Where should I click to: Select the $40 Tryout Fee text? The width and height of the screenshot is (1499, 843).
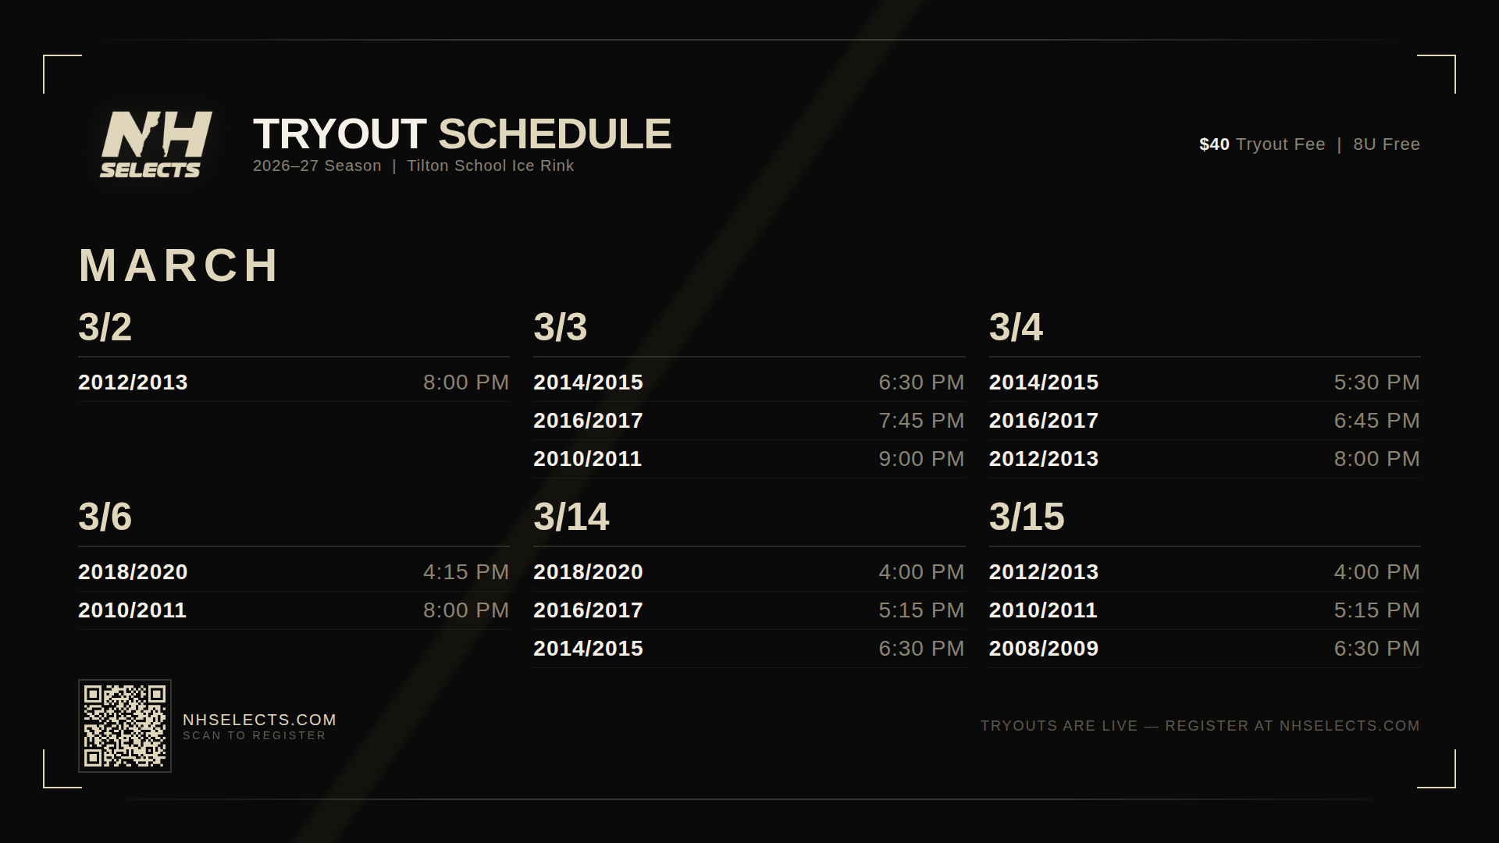[x=1262, y=144]
